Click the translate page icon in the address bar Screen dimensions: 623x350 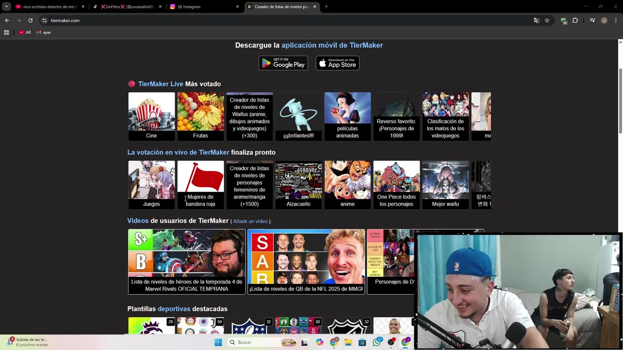tap(536, 20)
